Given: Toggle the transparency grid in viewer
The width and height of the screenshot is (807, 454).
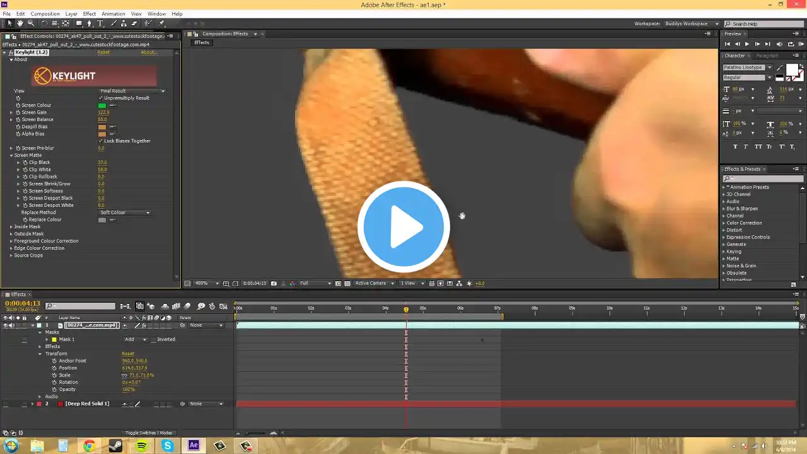Looking at the screenshot, I should coord(347,284).
